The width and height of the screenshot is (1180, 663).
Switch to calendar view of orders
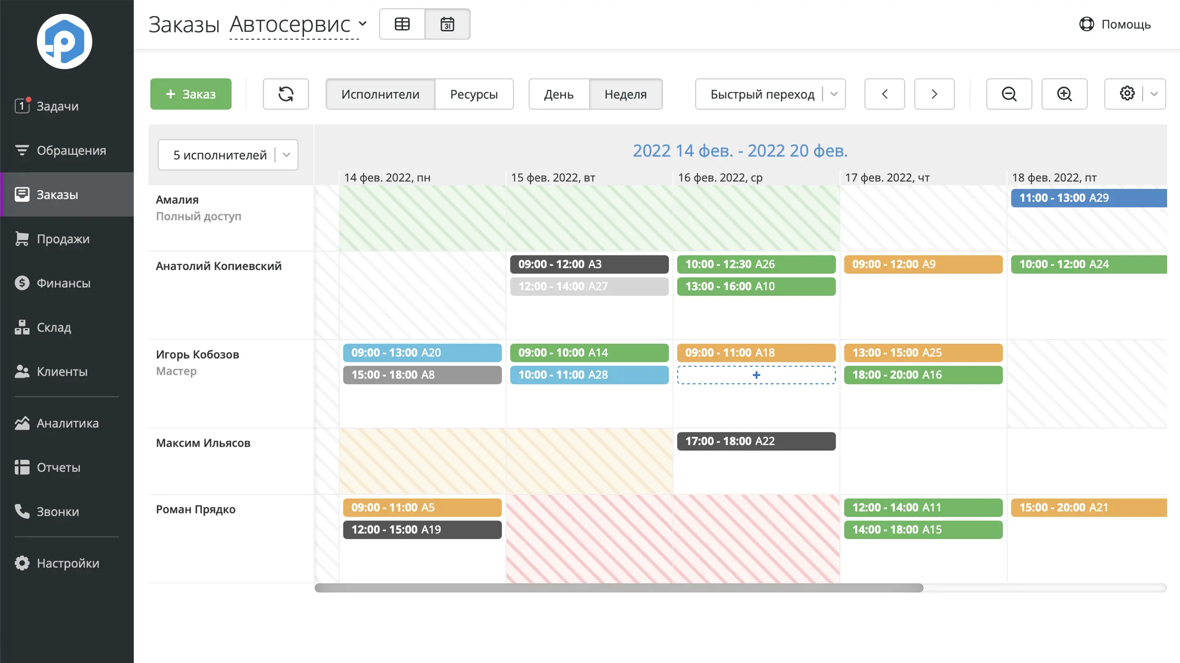coord(447,24)
